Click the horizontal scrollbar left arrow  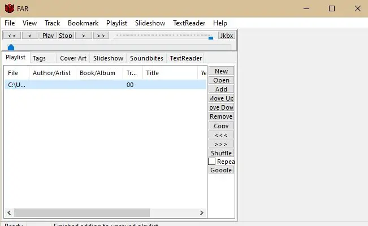9,212
